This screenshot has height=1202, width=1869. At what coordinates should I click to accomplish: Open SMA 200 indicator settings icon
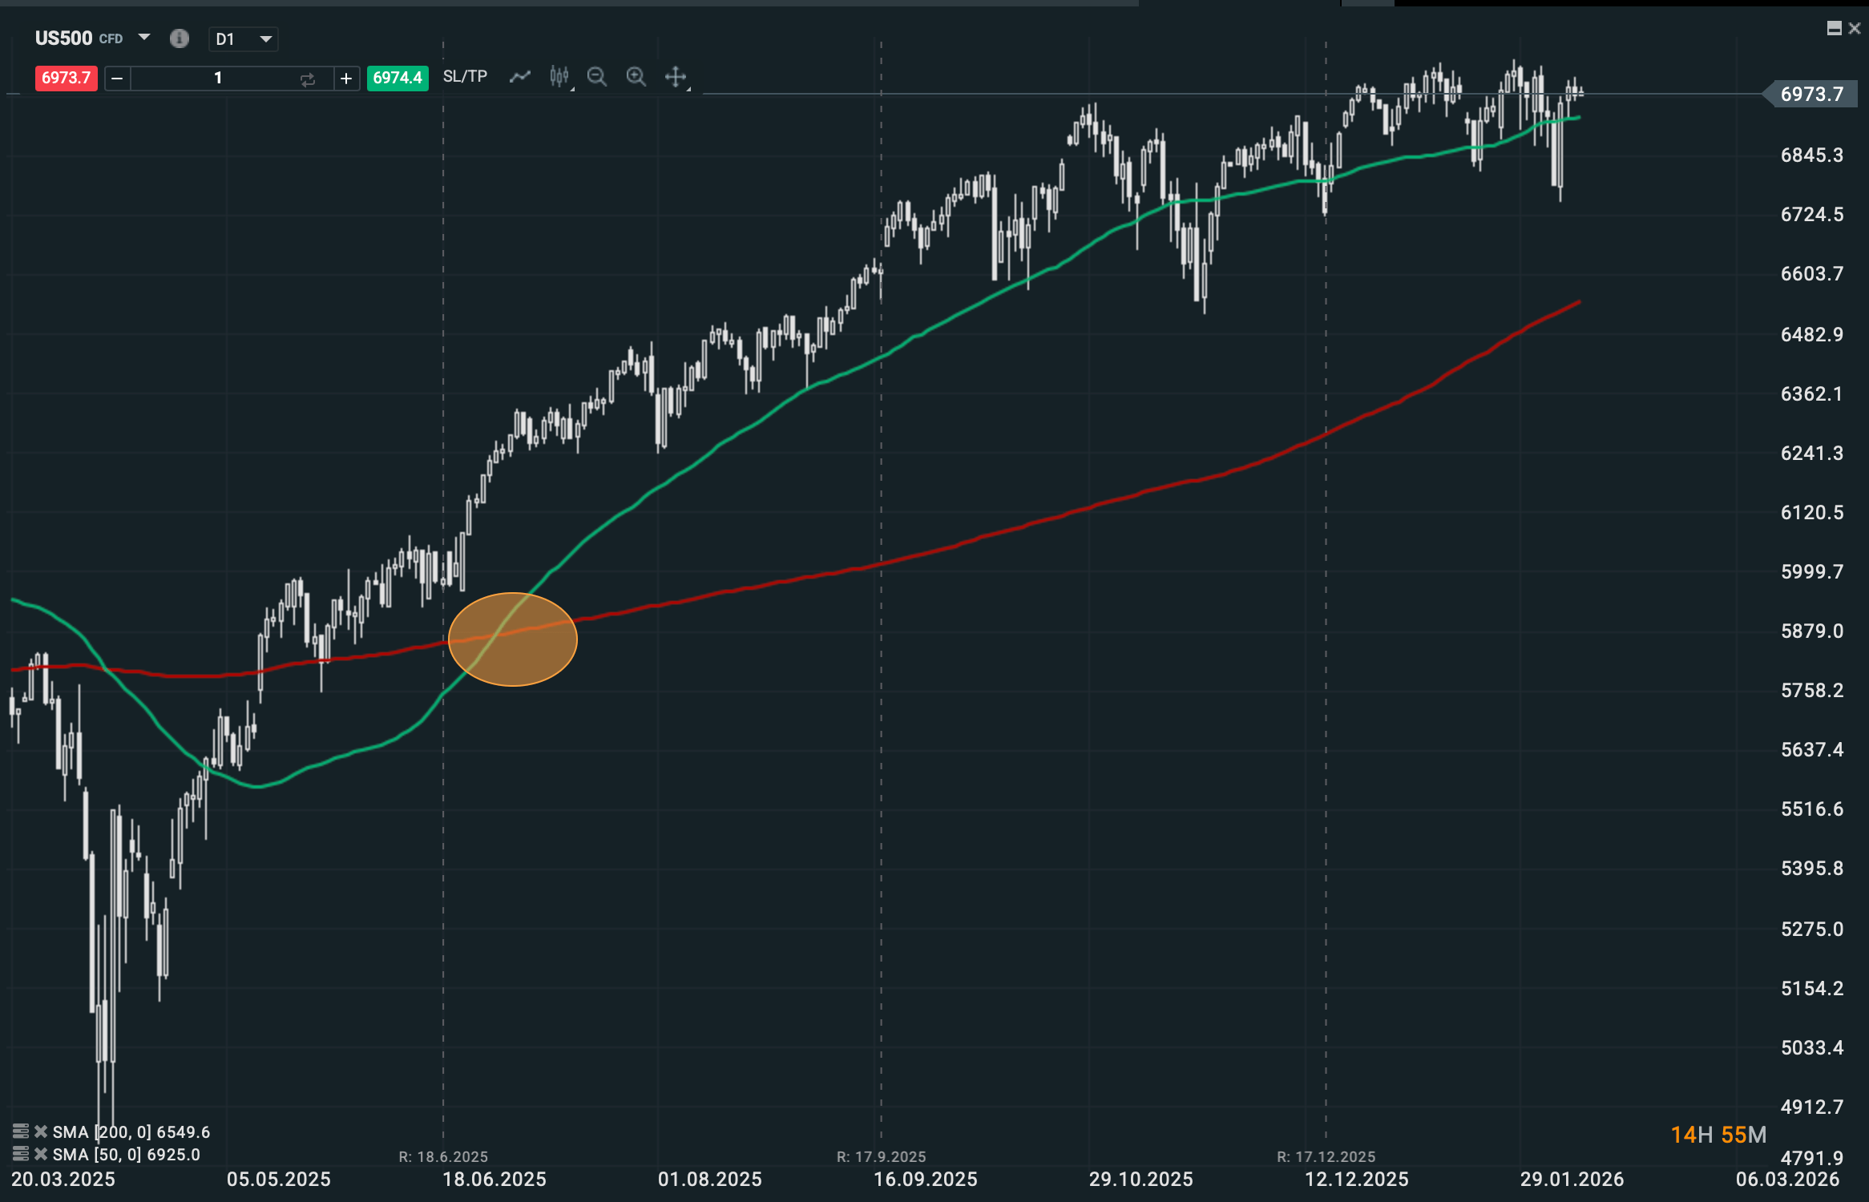click(21, 1131)
